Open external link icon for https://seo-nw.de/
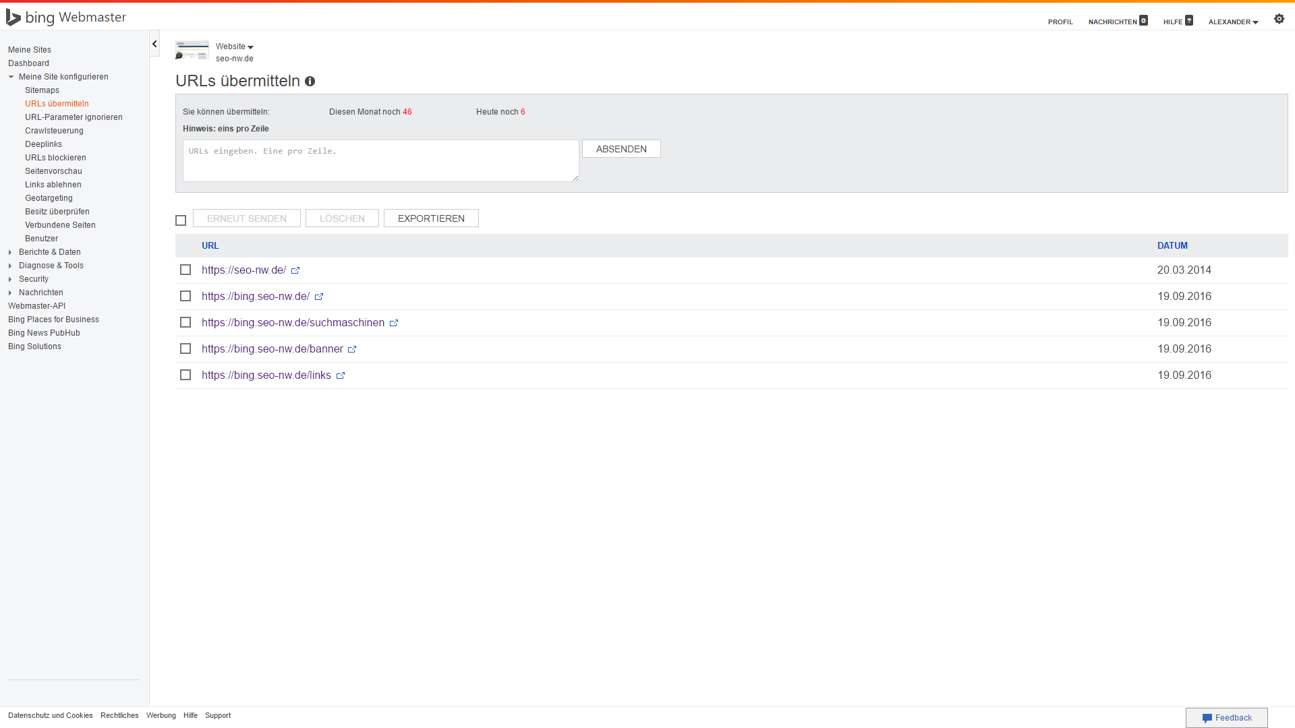The image size is (1295, 728). tap(295, 270)
